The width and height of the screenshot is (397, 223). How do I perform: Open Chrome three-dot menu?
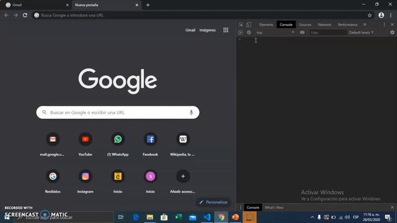coord(391,15)
